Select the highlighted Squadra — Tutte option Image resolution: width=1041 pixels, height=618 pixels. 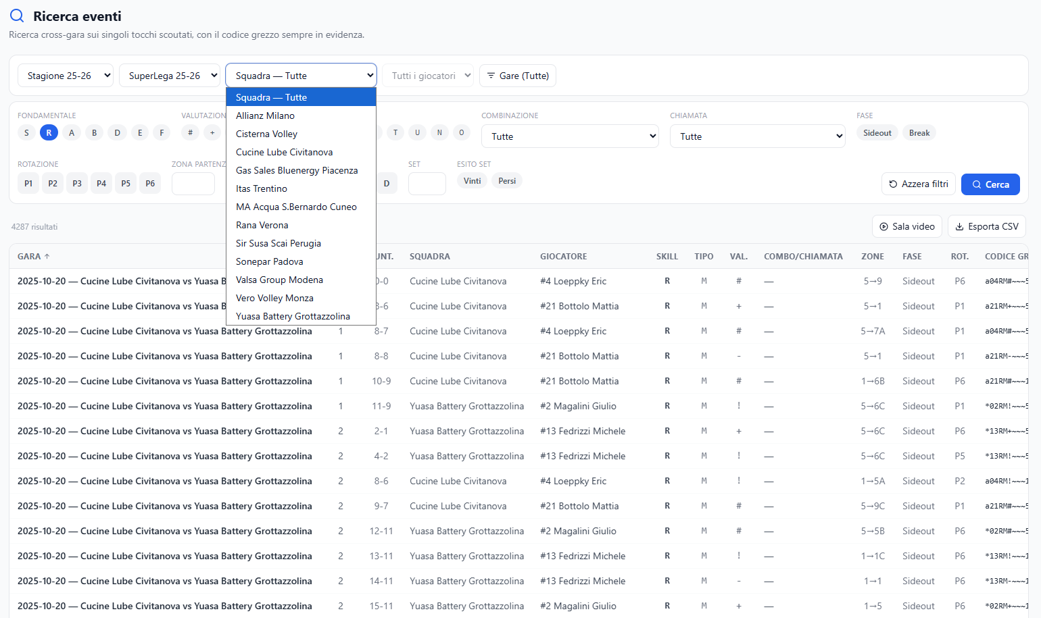tap(301, 97)
